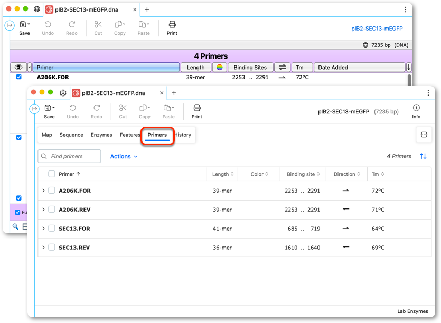Click the down-arrow sort button in back window

point(409,67)
